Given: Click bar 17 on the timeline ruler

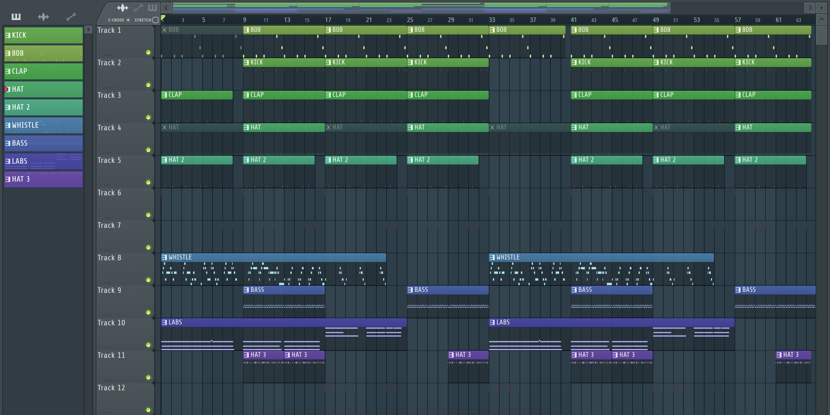Looking at the screenshot, I should point(328,20).
